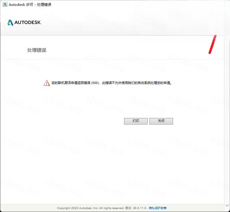This screenshot has height=212, width=230.
Task: Click the 打印 button
Action: point(136,121)
